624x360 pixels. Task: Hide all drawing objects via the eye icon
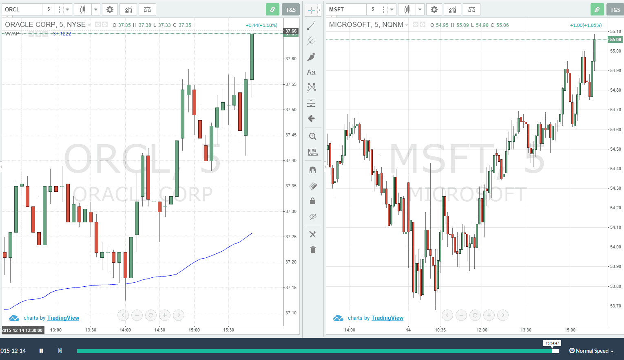(x=312, y=216)
